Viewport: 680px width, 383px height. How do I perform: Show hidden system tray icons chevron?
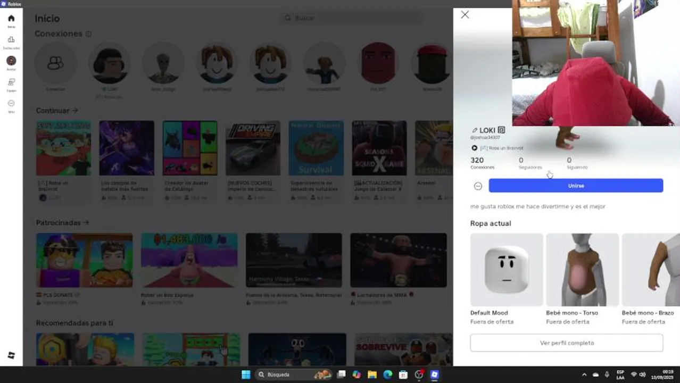(584, 374)
